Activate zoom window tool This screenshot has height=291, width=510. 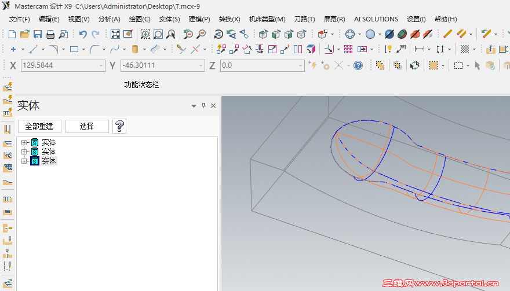(158, 34)
